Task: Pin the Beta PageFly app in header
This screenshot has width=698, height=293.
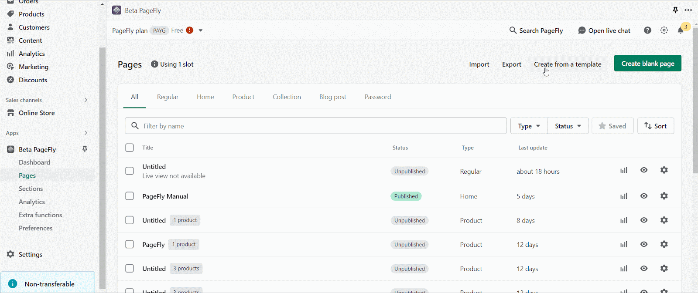Action: point(675,10)
